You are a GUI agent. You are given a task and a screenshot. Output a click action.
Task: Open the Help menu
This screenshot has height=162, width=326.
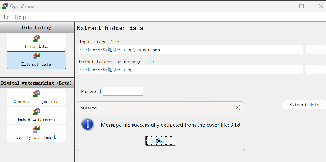pyautogui.click(x=20, y=17)
